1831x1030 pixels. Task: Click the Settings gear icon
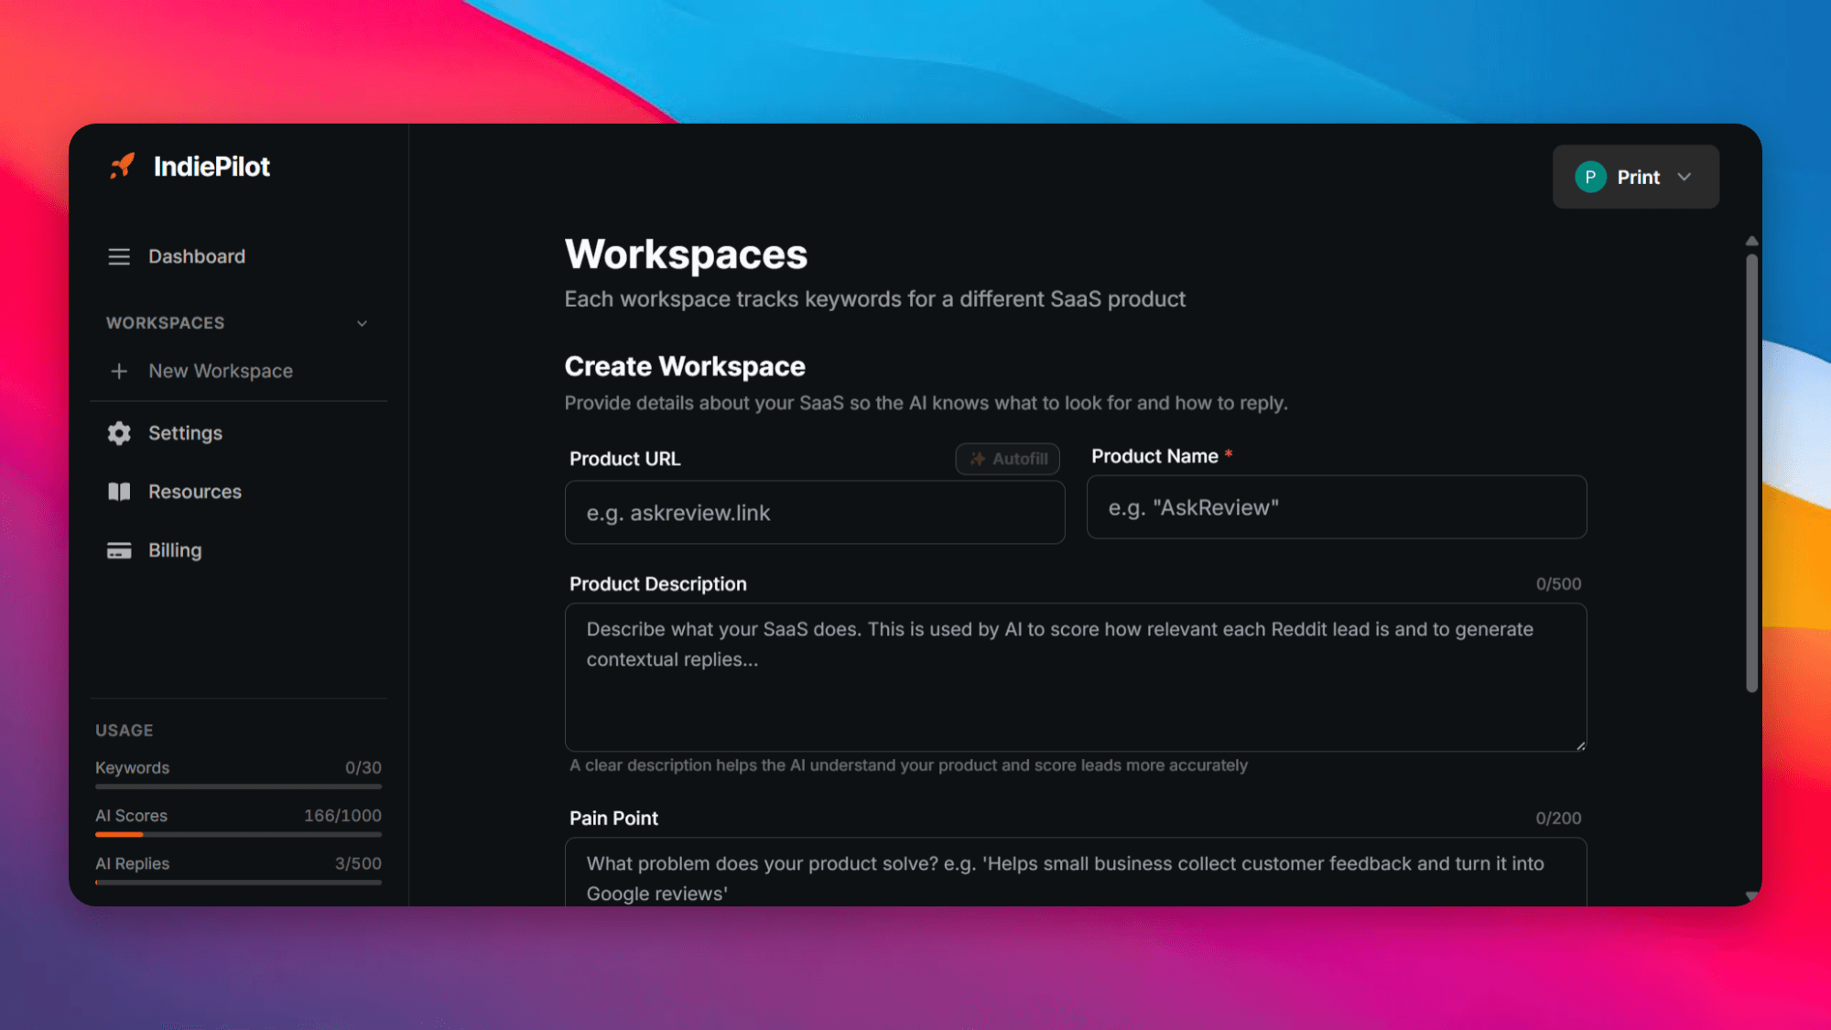point(119,433)
